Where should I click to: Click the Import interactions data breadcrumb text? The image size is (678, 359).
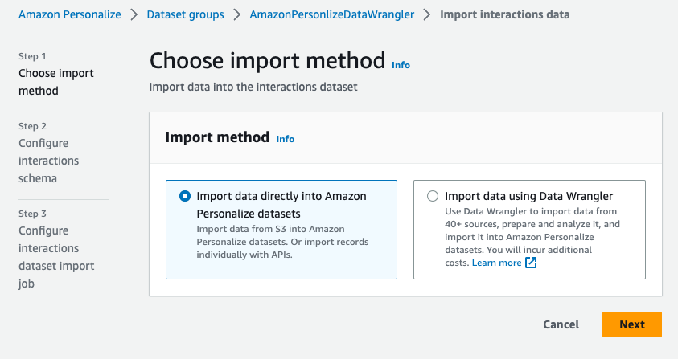click(x=504, y=14)
